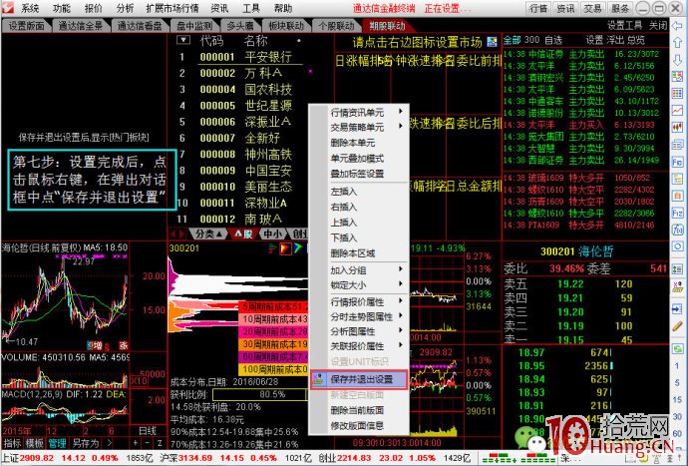Click the 5-minute period in sidebar

(677, 383)
